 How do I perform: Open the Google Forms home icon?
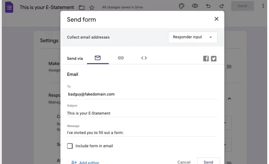coord(9,7)
